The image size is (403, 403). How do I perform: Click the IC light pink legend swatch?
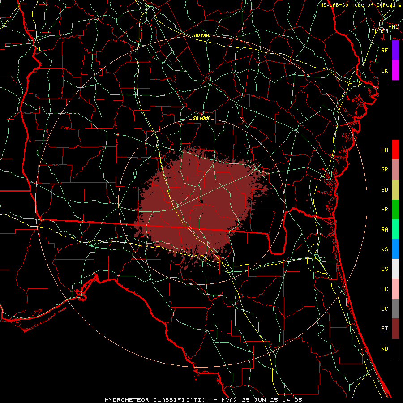pos(395,289)
